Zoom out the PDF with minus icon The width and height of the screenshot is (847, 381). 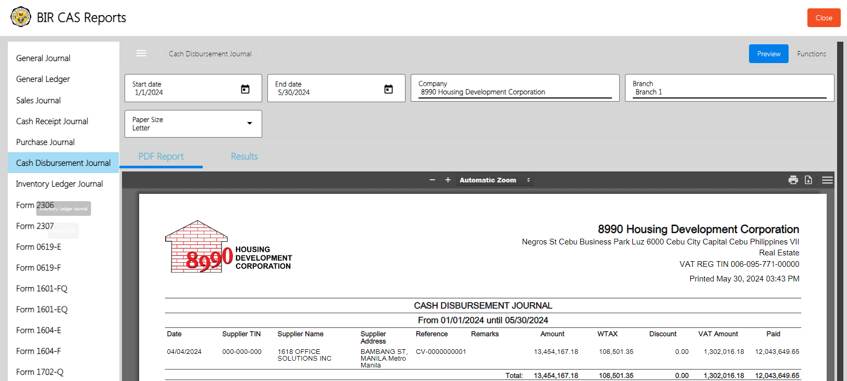tap(432, 180)
